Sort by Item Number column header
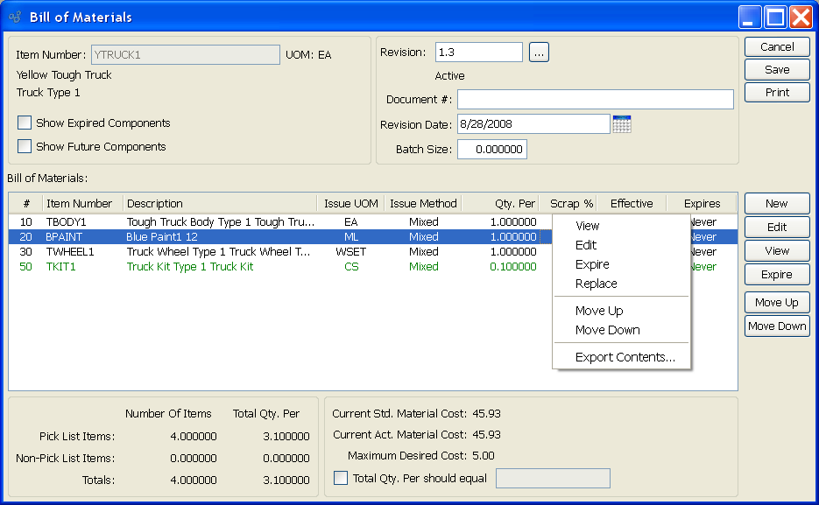Image resolution: width=819 pixels, height=505 pixels. (x=81, y=204)
